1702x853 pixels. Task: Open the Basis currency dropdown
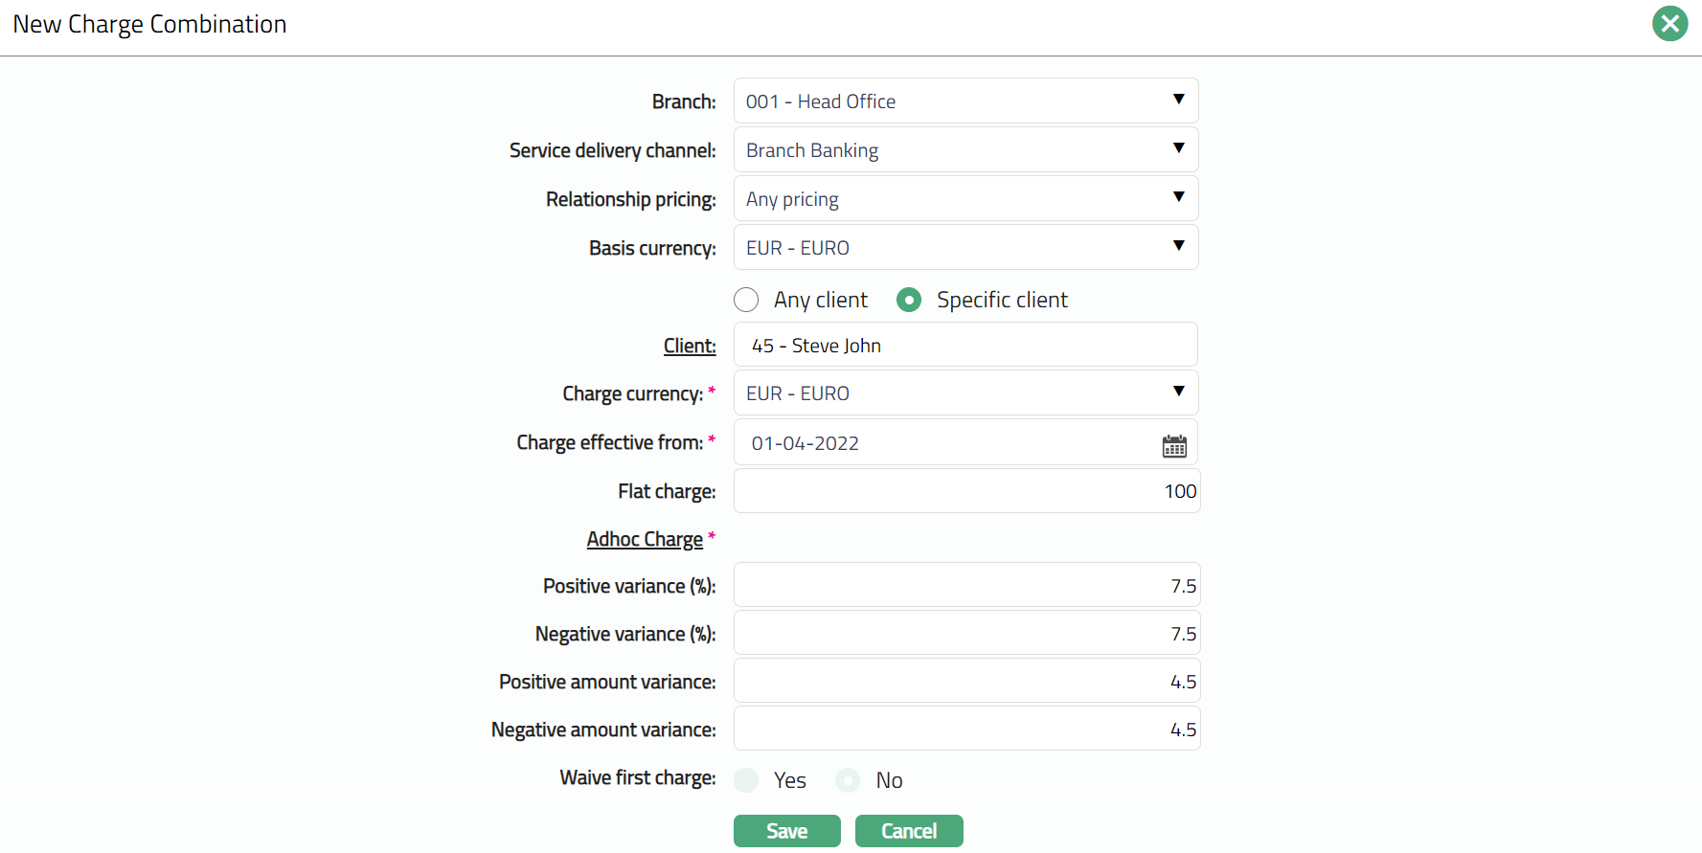[x=965, y=248]
